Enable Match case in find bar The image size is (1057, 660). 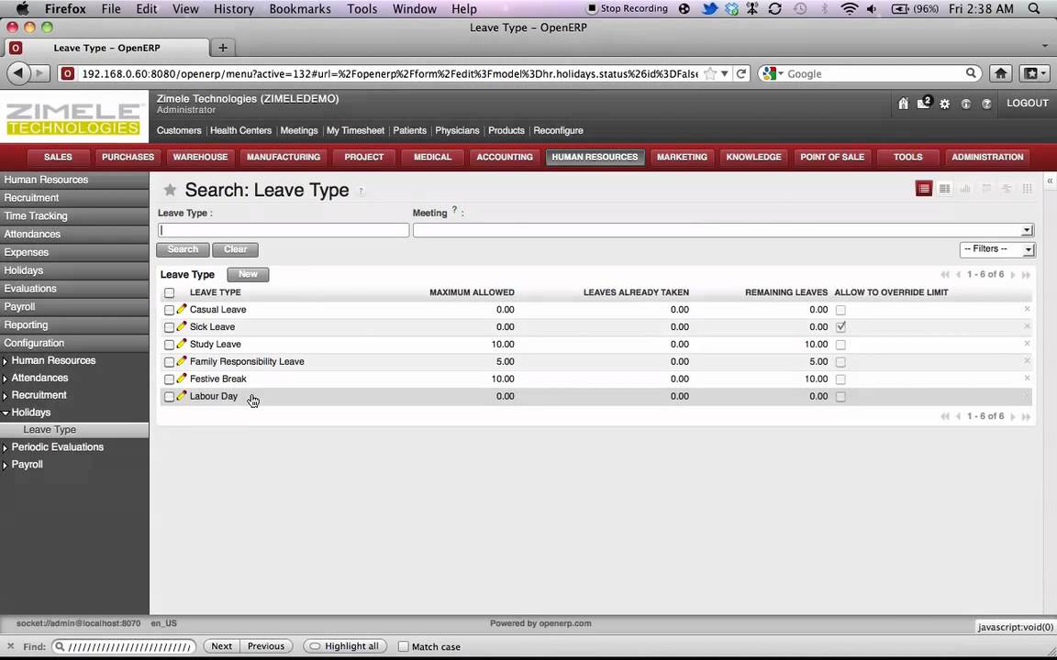(403, 646)
